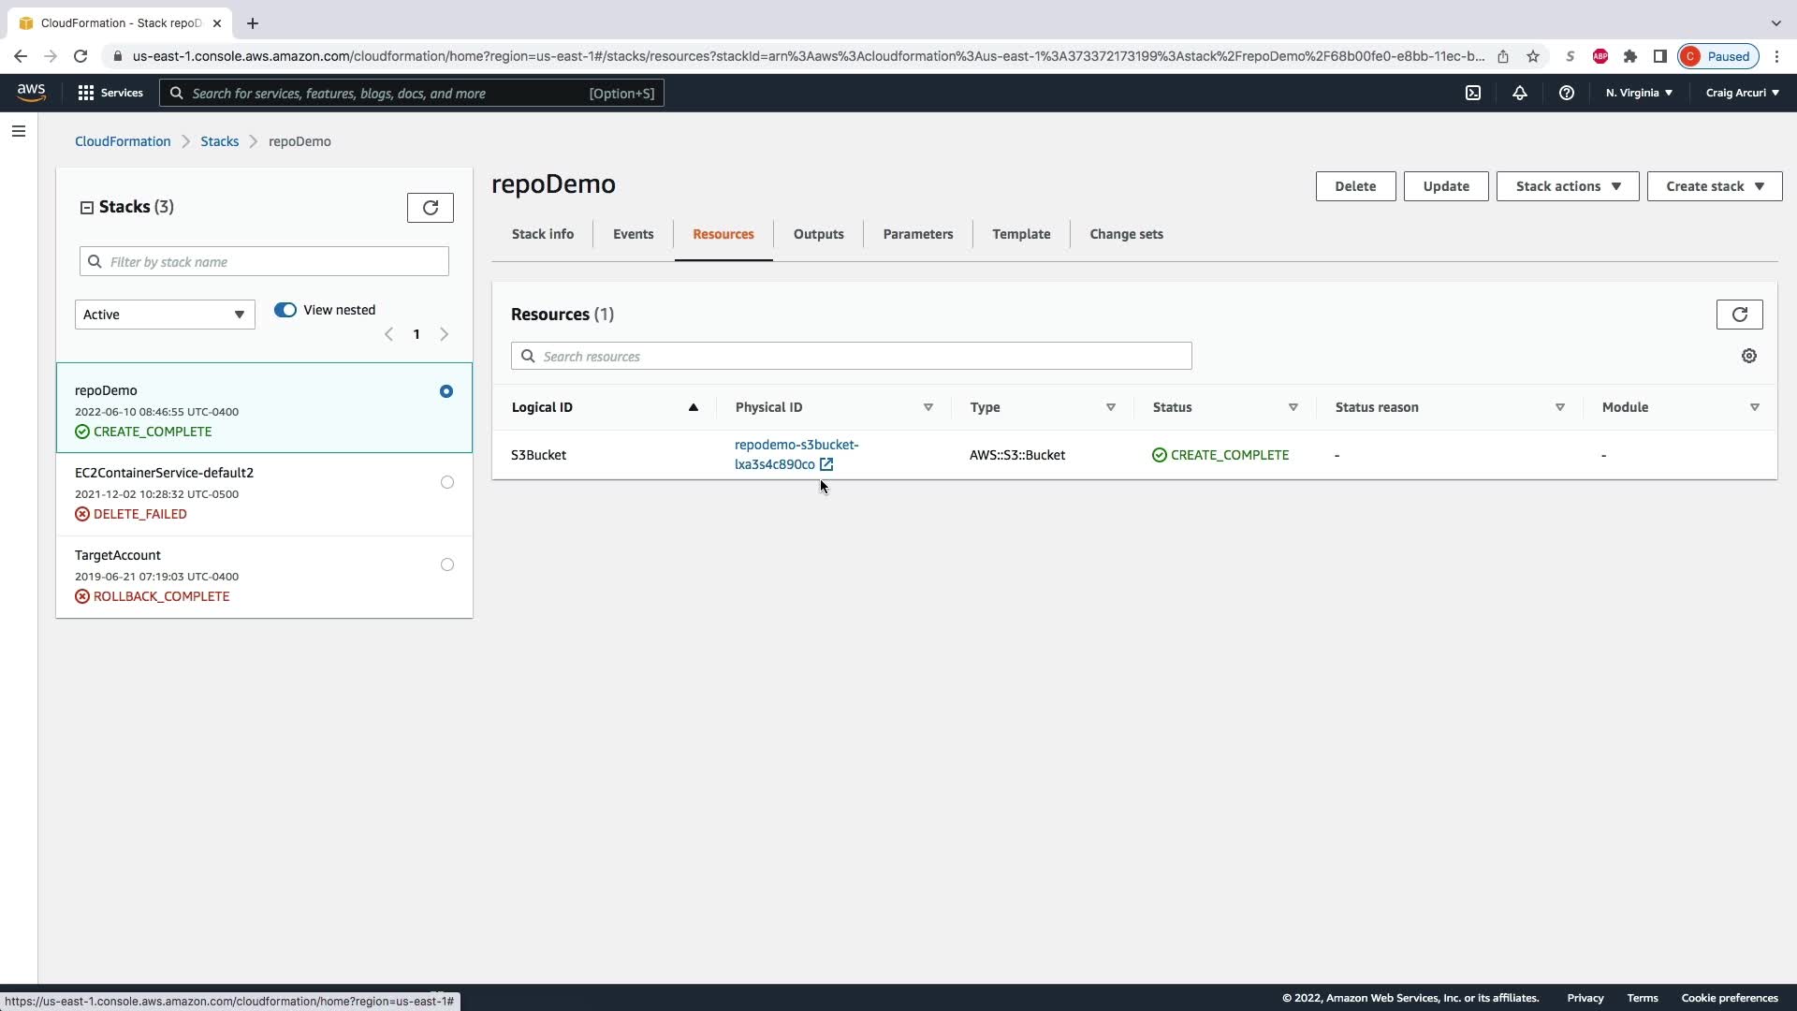Click the Search resources field
Viewport: 1797px width, 1011px height.
tap(852, 357)
